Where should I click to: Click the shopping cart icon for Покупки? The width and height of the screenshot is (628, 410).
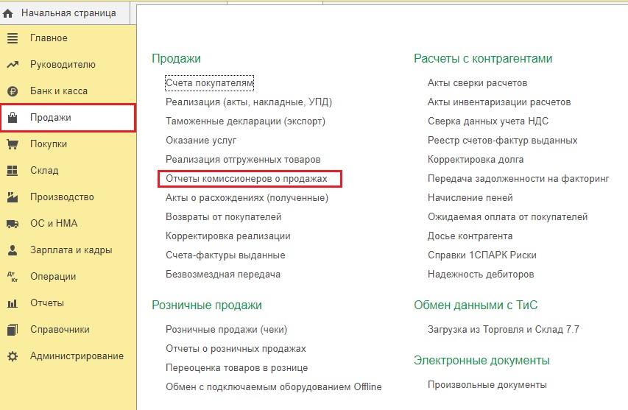(x=13, y=144)
